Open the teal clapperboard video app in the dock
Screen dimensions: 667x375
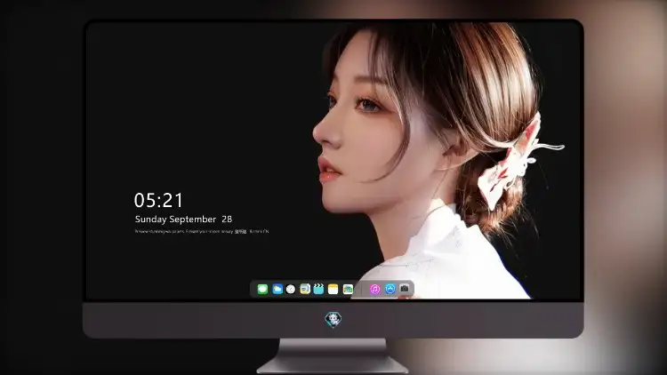tap(318, 289)
